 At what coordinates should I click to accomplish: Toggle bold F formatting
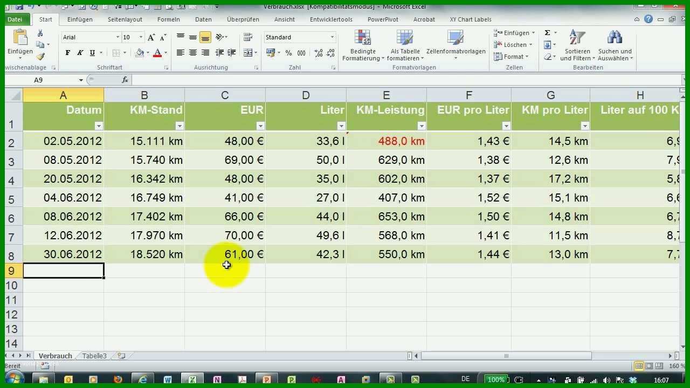(67, 53)
